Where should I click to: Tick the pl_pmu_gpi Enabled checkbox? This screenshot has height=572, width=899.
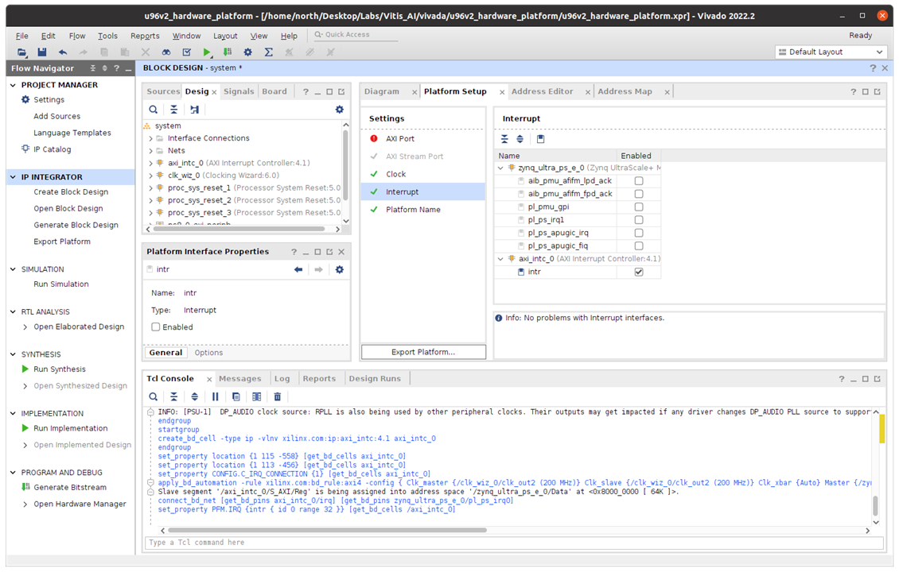[x=639, y=207]
